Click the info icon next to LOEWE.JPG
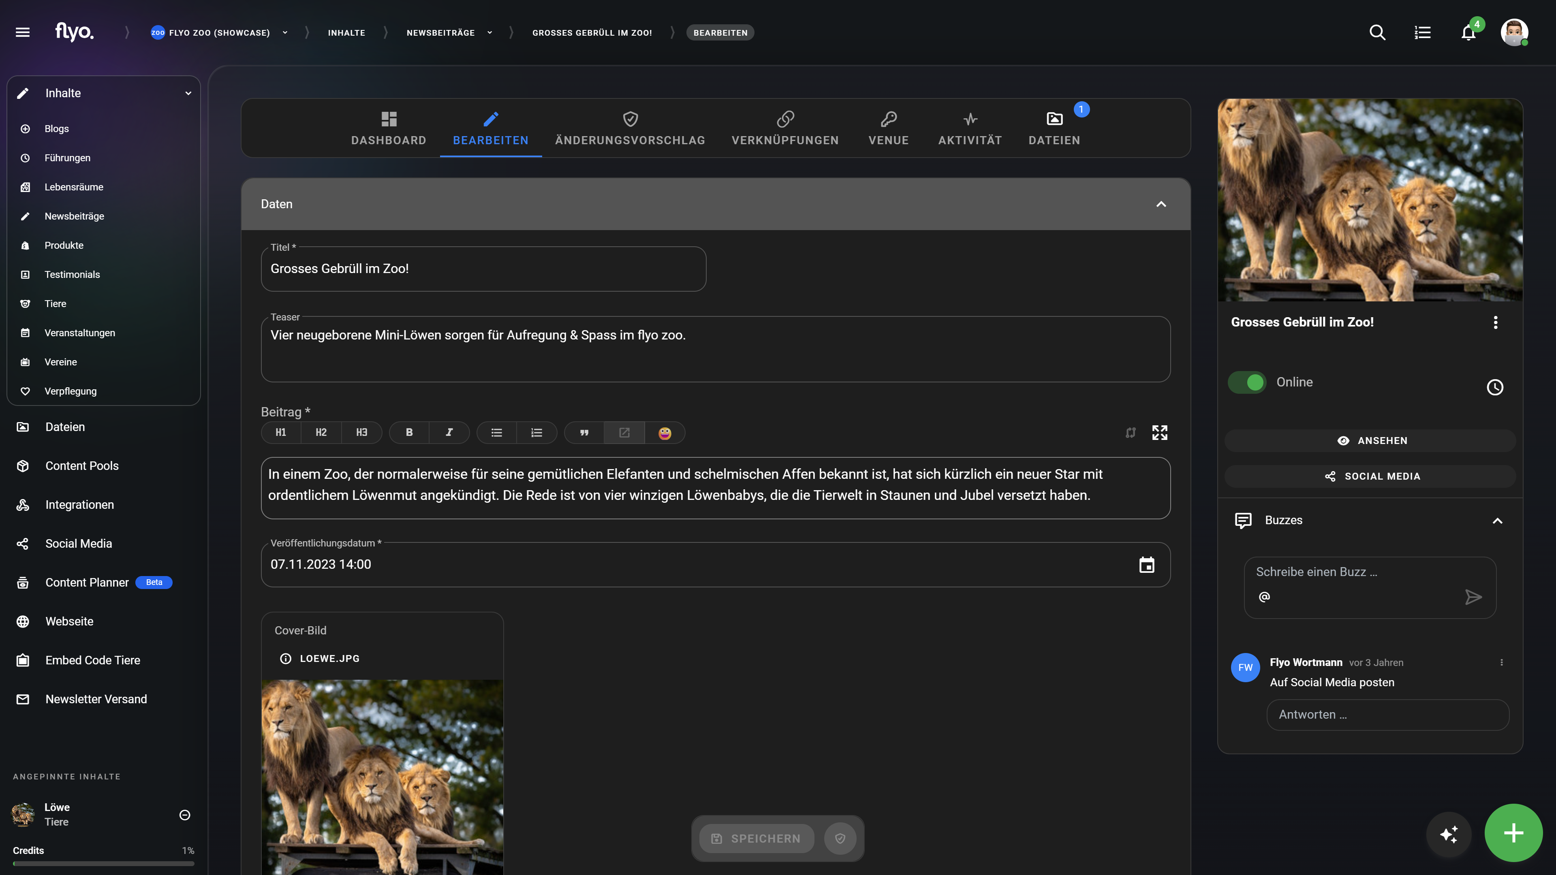This screenshot has width=1556, height=875. coord(286,658)
